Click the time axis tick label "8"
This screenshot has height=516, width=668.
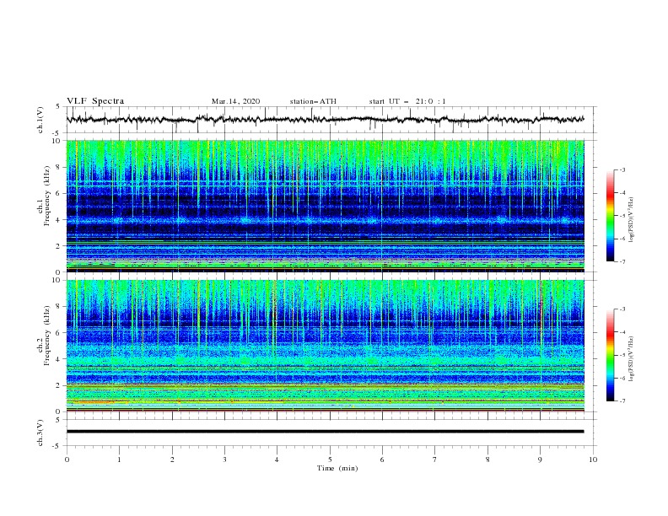point(488,460)
